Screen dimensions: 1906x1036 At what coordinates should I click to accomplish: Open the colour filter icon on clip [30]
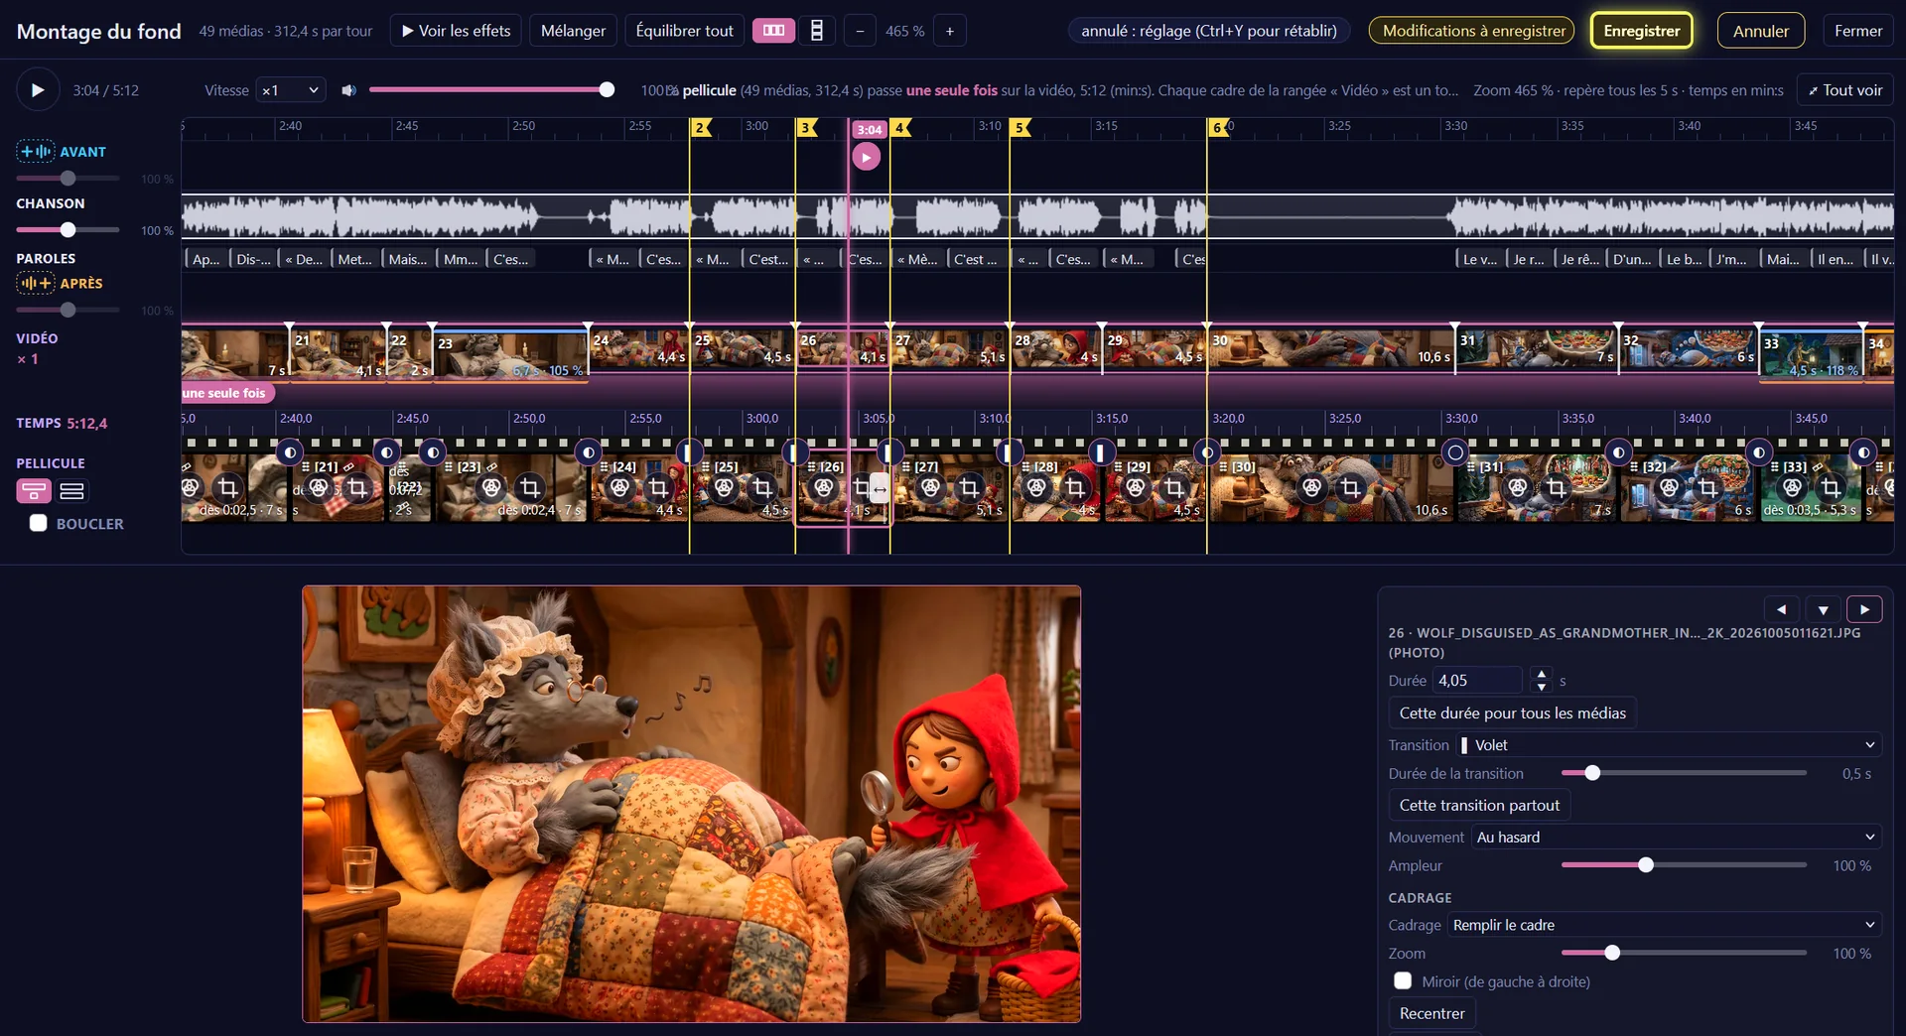(1312, 487)
